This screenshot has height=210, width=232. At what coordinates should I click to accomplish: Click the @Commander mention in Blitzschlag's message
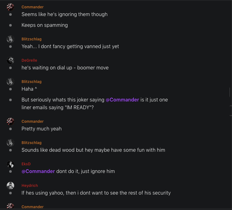[x=122, y=100]
